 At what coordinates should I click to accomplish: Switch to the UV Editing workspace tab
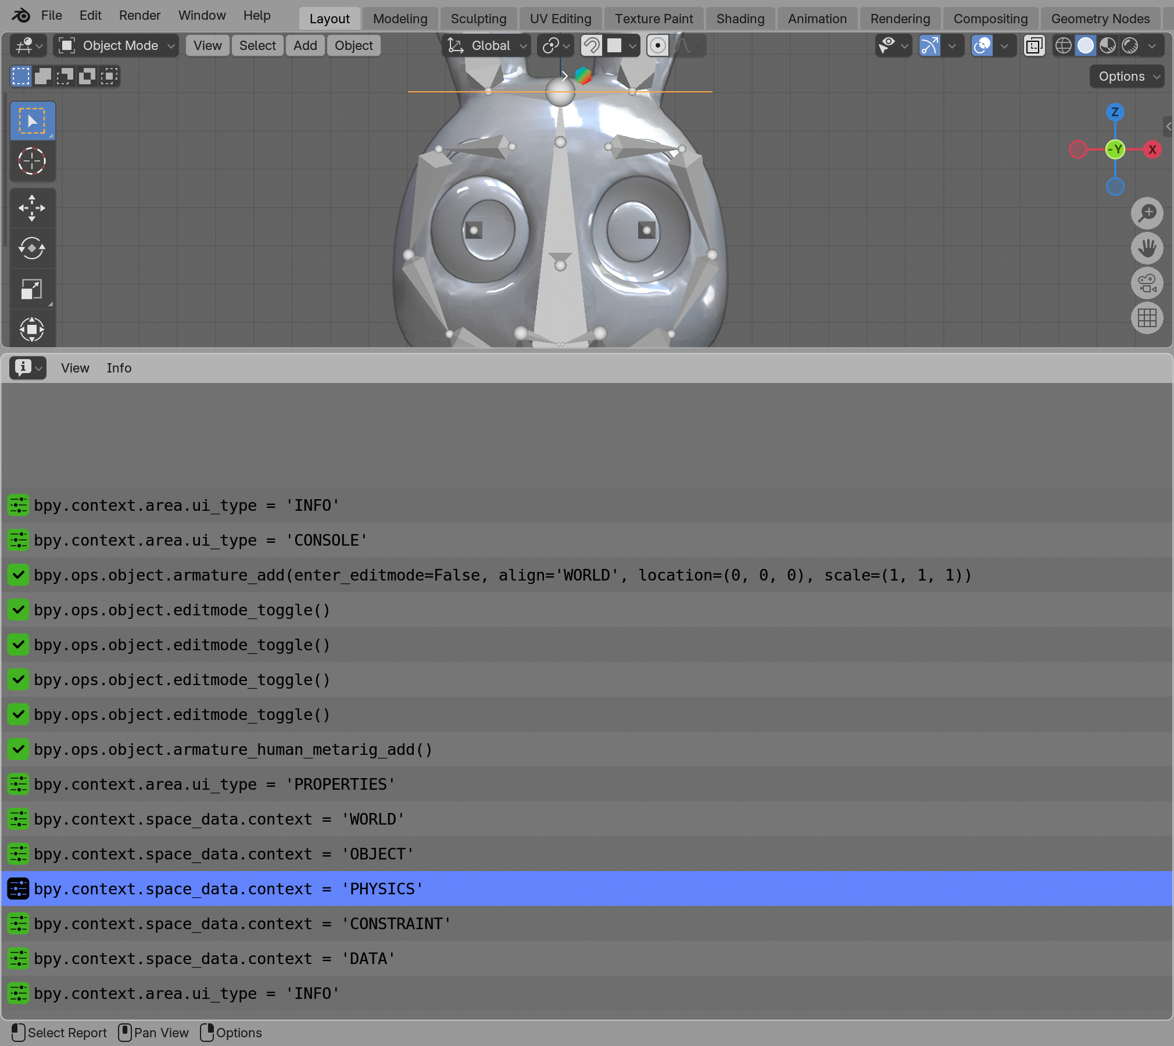point(560,19)
